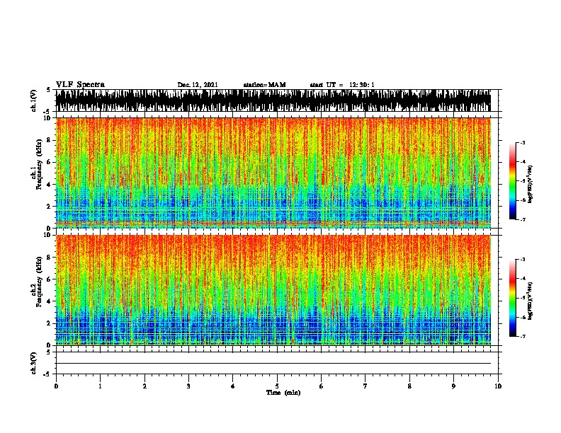The width and height of the screenshot is (561, 433).
Task: Click the log(PSD) label beside ch.2 colorbar
Action: (x=531, y=301)
